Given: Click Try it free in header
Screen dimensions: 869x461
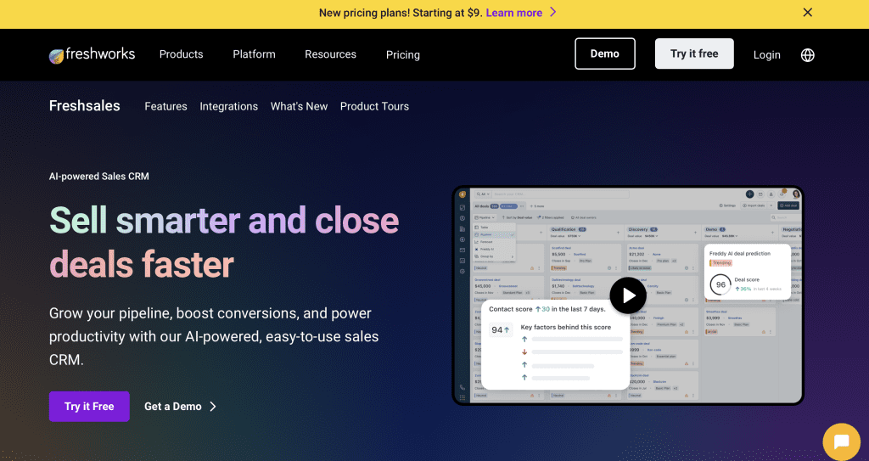Looking at the screenshot, I should point(694,53).
